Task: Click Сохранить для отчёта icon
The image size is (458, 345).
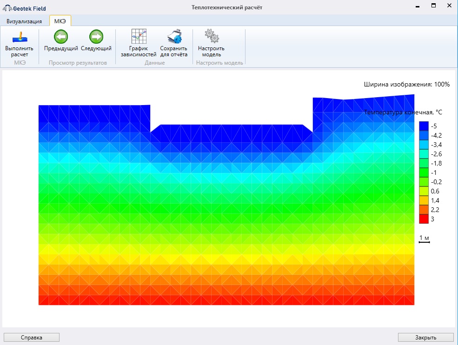Action: pos(173,44)
